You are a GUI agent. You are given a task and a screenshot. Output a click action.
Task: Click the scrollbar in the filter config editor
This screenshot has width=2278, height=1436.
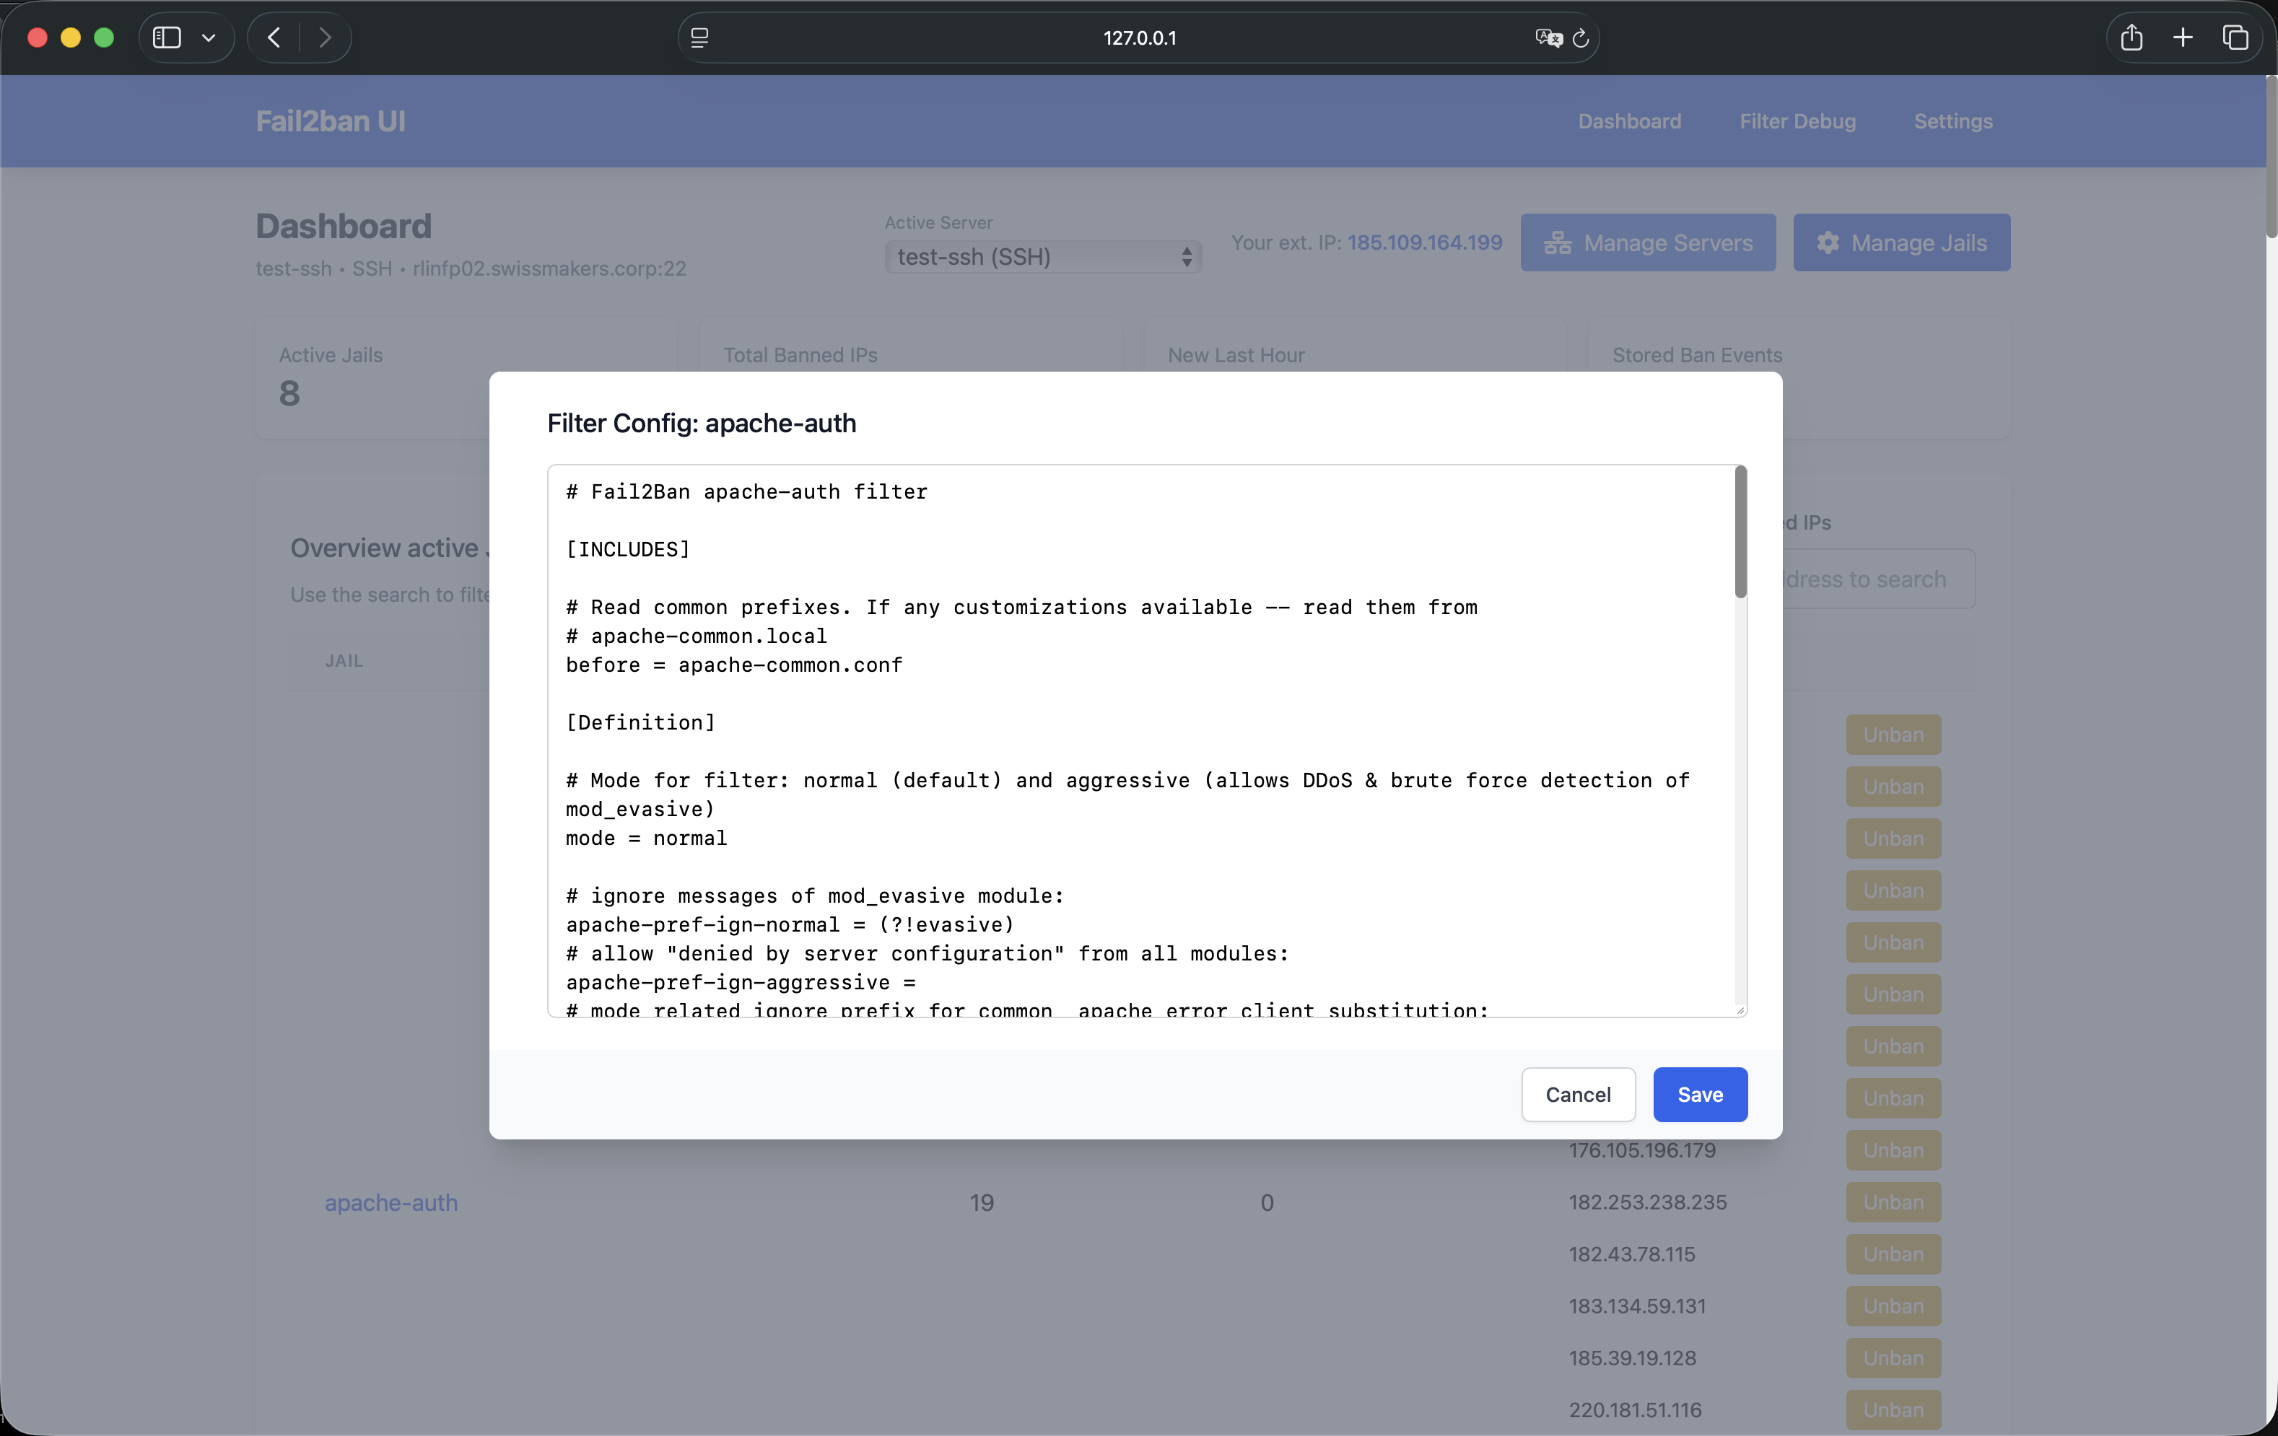coord(1739,533)
